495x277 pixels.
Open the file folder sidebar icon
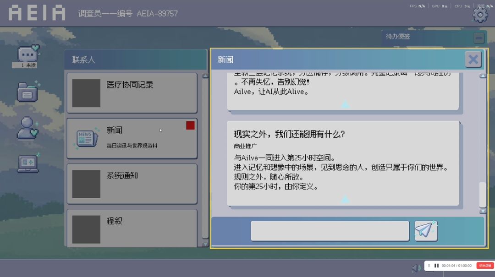point(27,91)
